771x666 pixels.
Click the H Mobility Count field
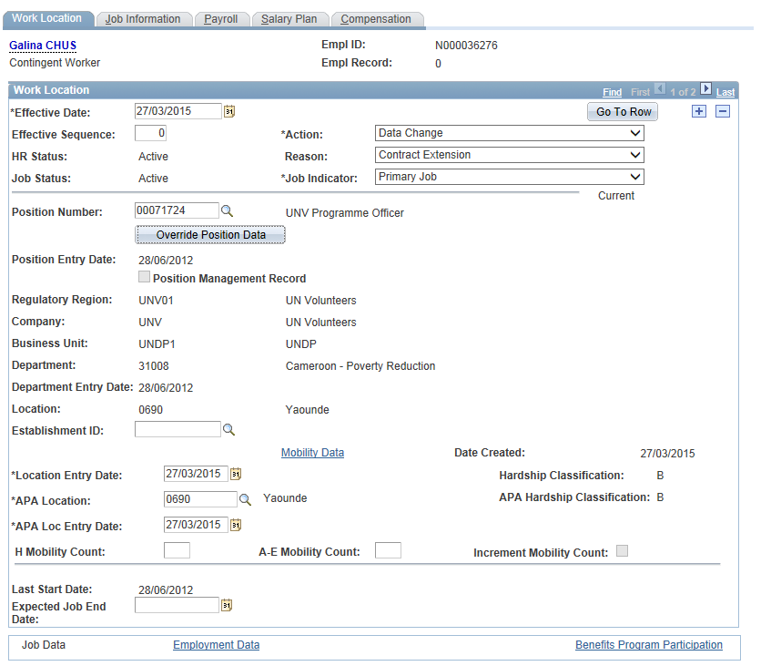tap(177, 550)
